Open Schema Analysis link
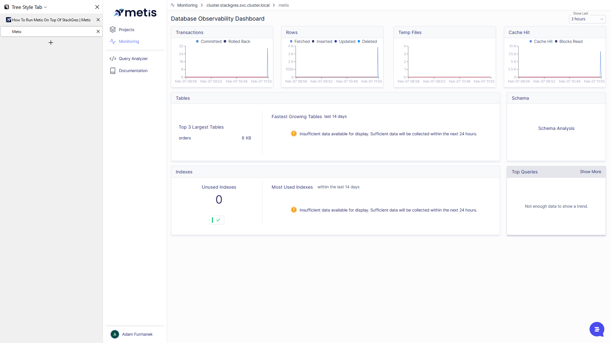610x343 pixels. (x=556, y=128)
